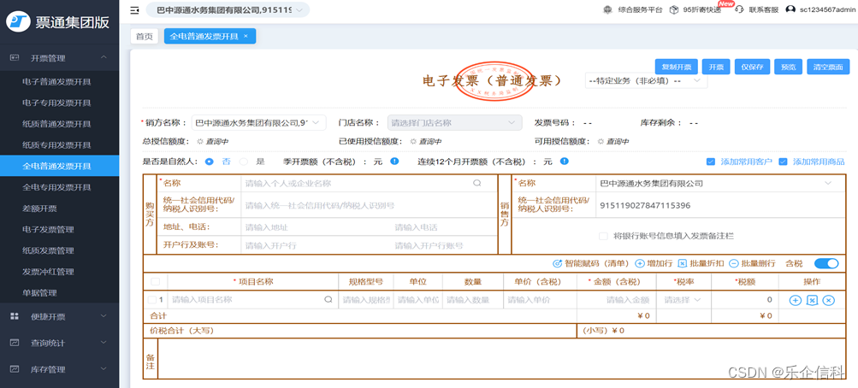Click the 复制开票 button
Image resolution: width=858 pixels, height=388 pixels.
[677, 67]
